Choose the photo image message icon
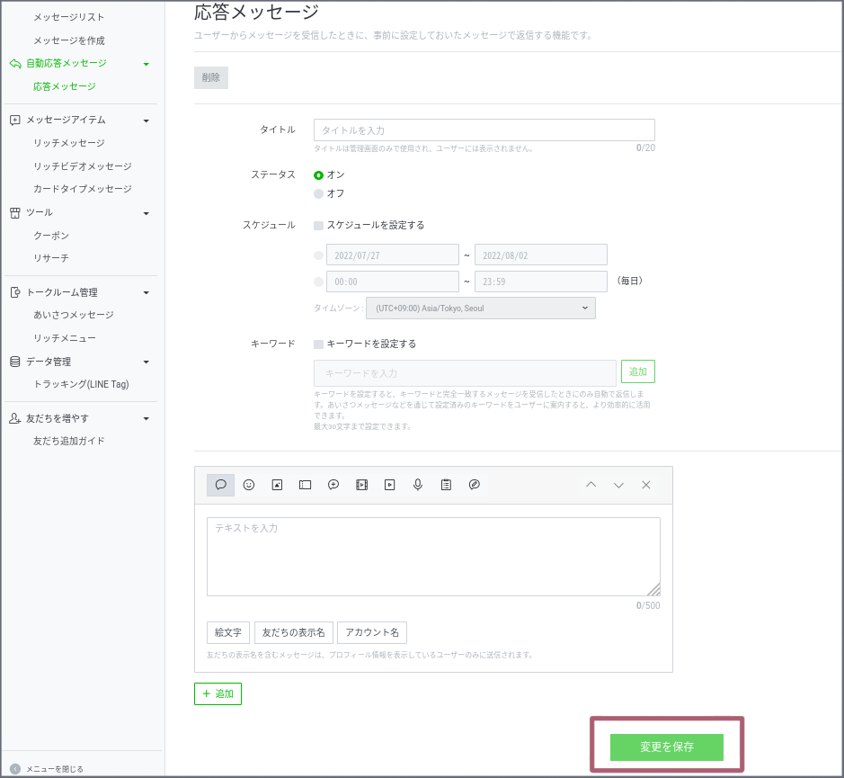844x778 pixels. 277,485
